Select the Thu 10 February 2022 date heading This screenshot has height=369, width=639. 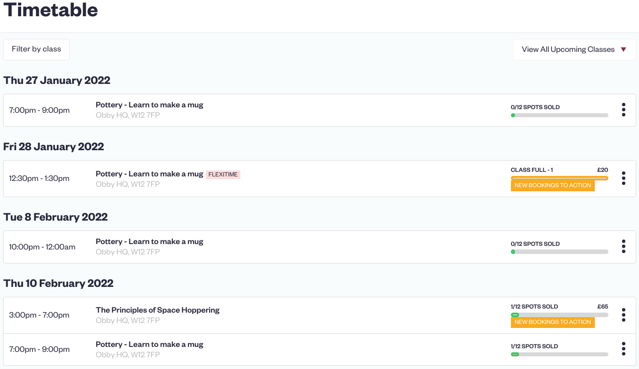click(59, 283)
